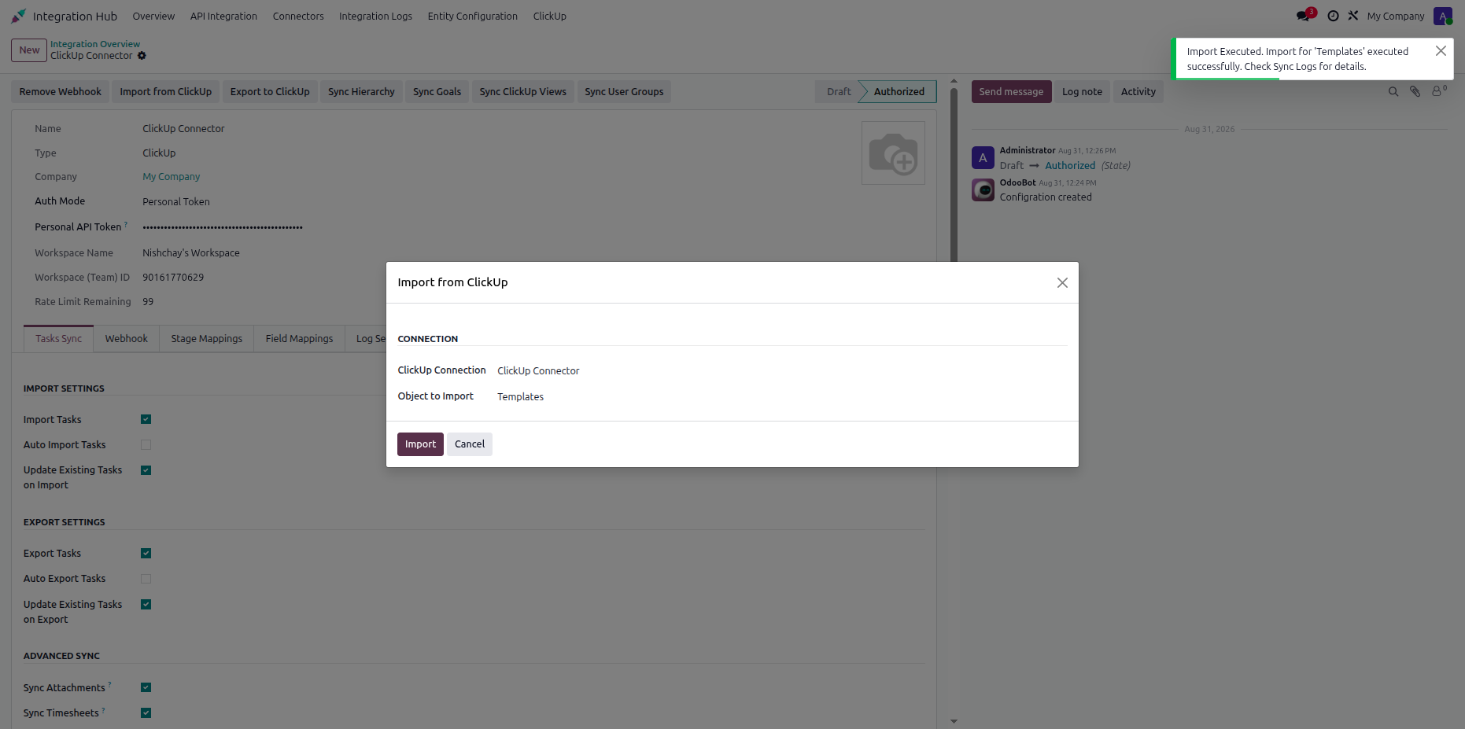Open the Integration Logs menu
This screenshot has width=1465, height=729.
[375, 17]
